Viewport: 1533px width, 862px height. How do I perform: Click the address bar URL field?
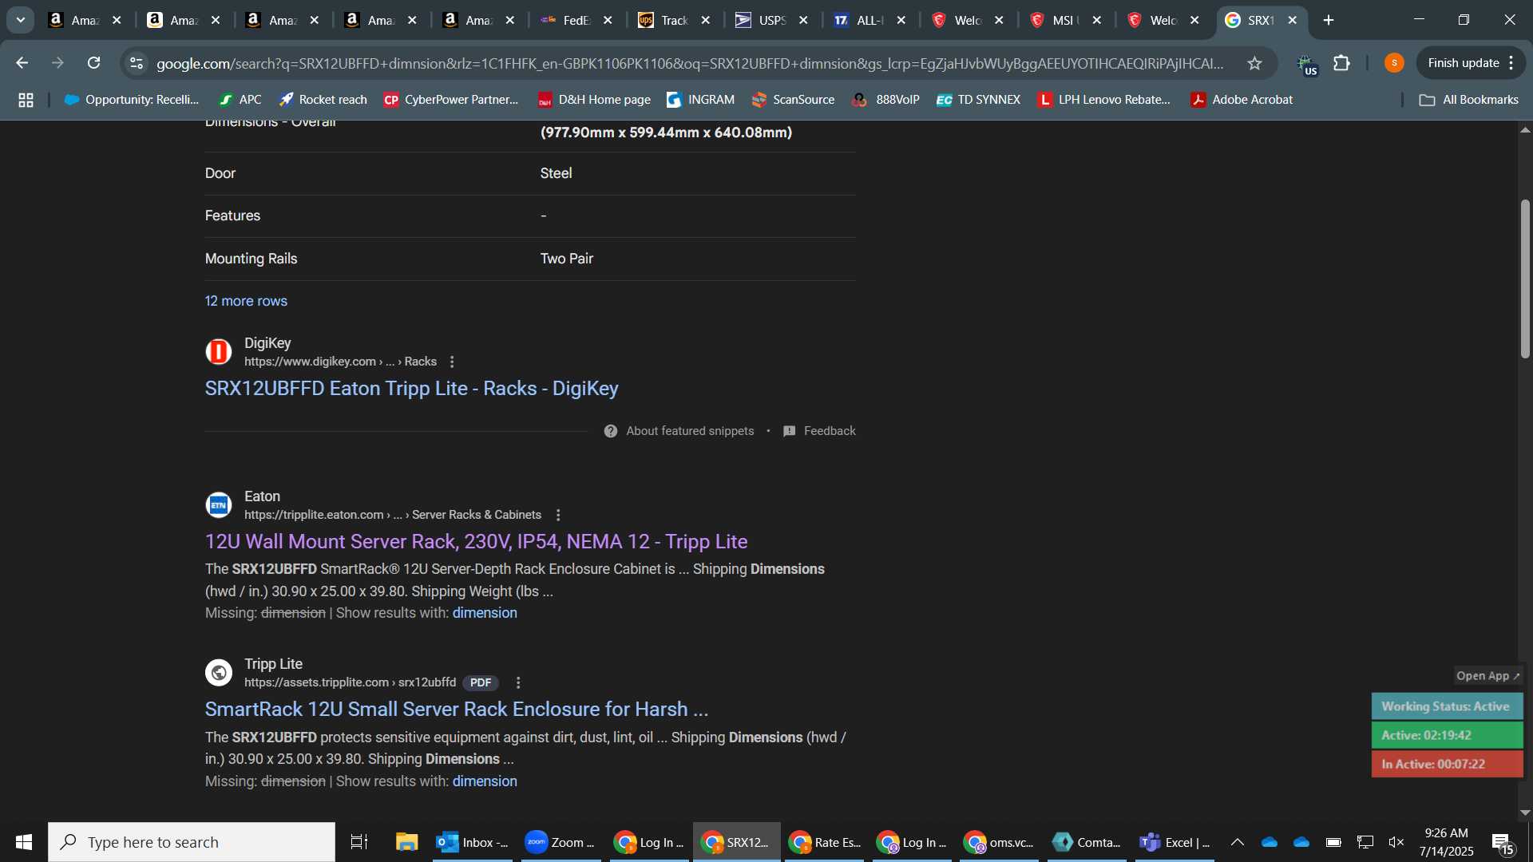click(x=690, y=63)
